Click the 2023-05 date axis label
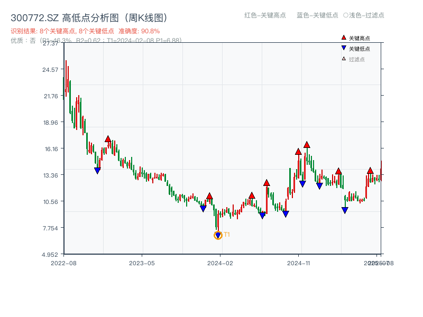This screenshot has height=317, width=423. pos(142,263)
